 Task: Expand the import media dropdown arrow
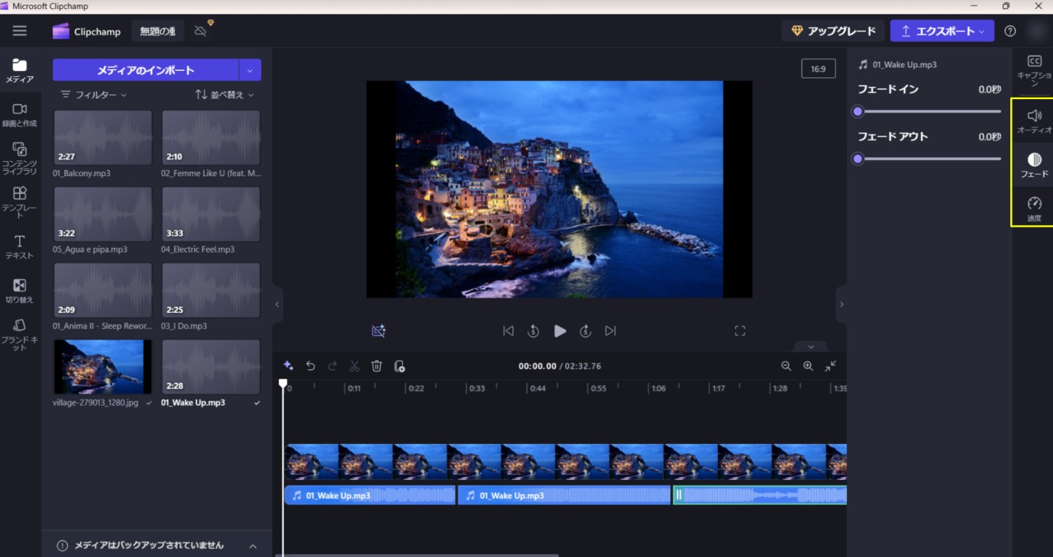[x=250, y=70]
